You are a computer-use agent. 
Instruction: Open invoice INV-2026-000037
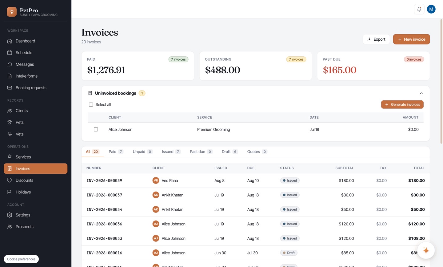coord(104,195)
